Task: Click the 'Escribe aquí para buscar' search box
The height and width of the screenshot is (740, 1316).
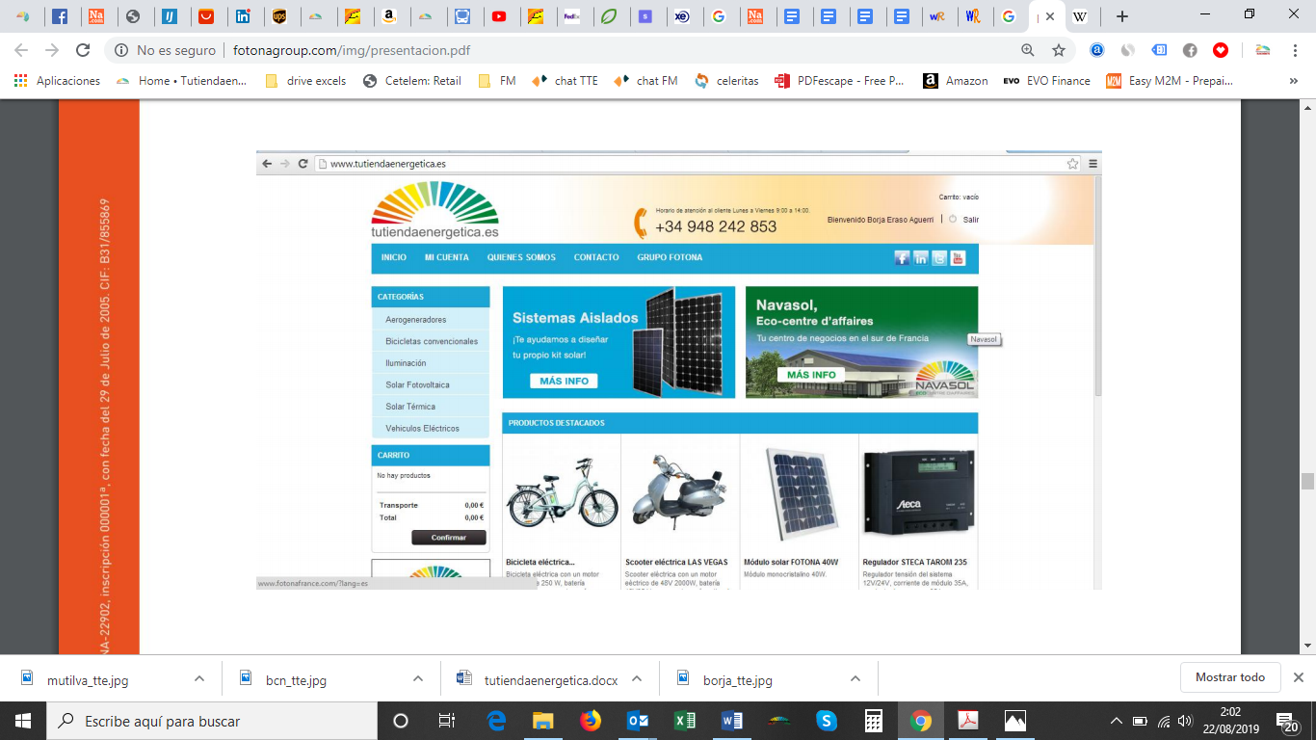Action: pyautogui.click(x=212, y=721)
